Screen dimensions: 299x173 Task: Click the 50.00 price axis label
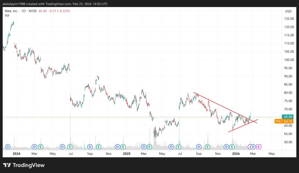tap(288, 142)
